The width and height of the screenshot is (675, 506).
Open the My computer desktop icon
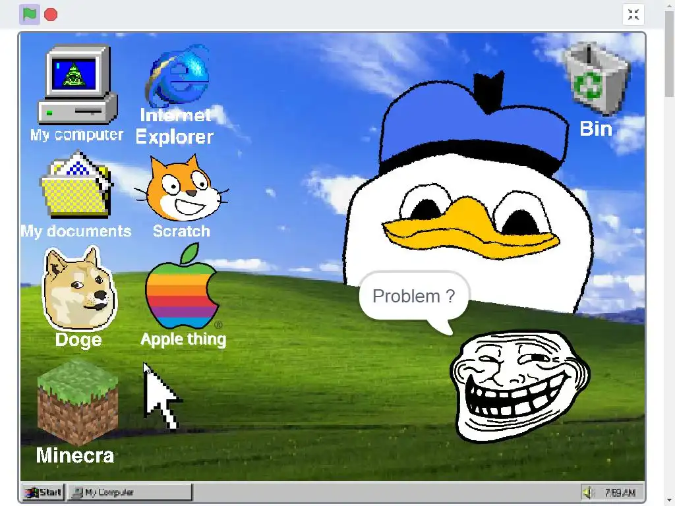77,84
